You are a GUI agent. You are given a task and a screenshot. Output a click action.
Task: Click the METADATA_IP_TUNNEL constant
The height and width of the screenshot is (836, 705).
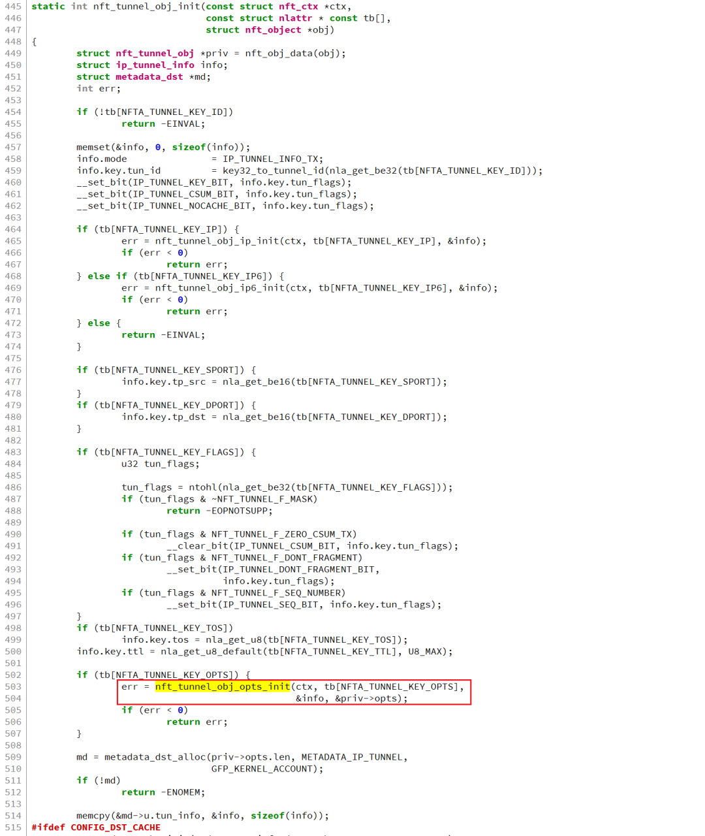[x=352, y=757]
